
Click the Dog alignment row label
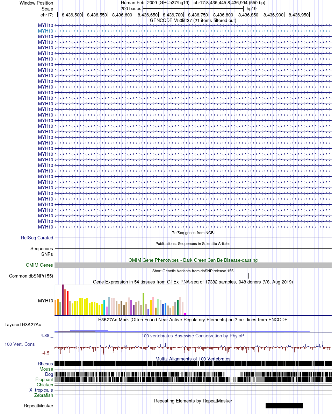pyautogui.click(x=49, y=374)
